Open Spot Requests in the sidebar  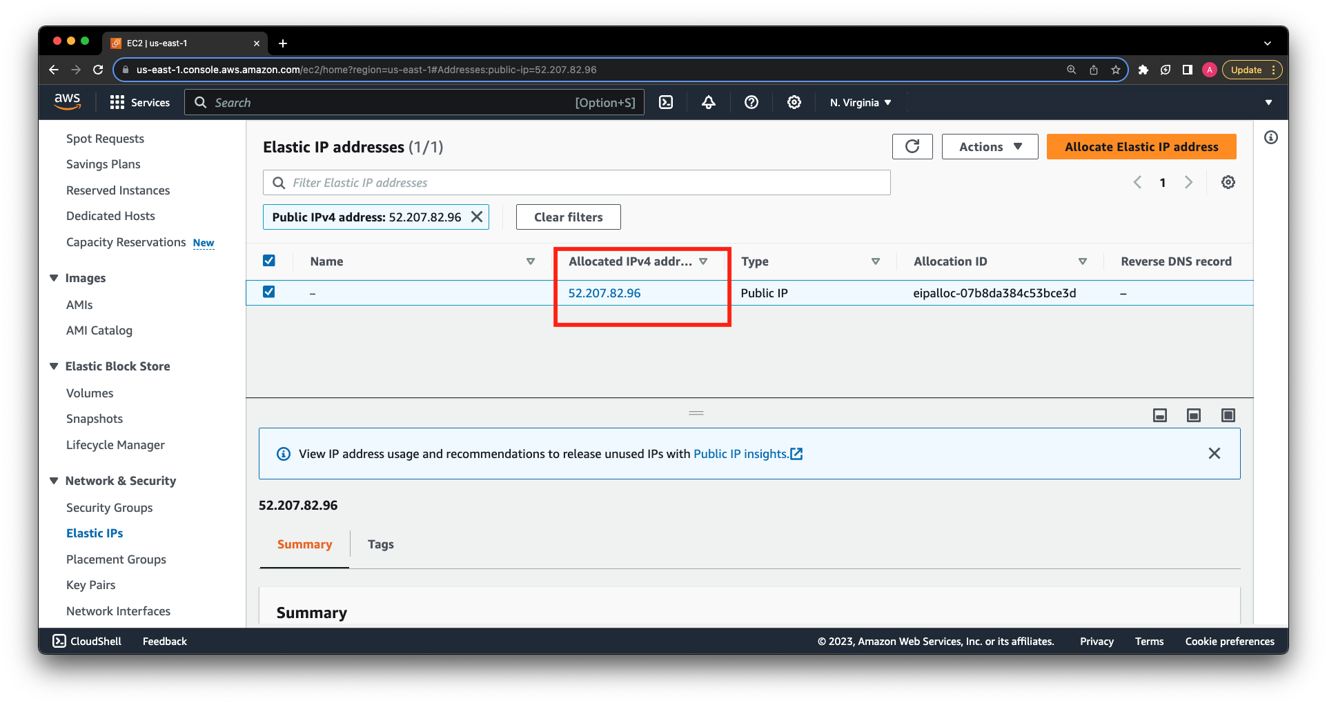(105, 139)
